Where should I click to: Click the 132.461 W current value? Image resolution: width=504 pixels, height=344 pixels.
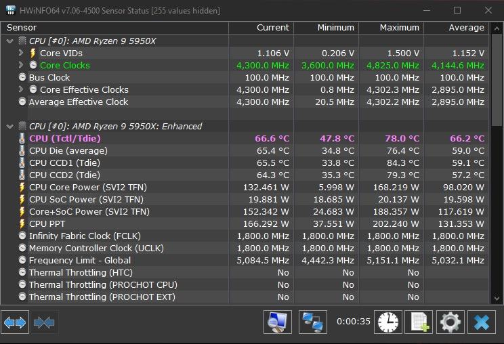click(266, 188)
